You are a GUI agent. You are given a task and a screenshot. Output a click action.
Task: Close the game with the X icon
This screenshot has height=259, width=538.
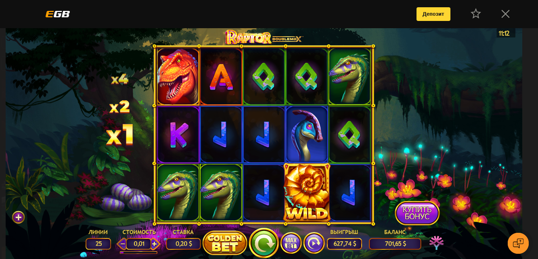[x=505, y=14]
